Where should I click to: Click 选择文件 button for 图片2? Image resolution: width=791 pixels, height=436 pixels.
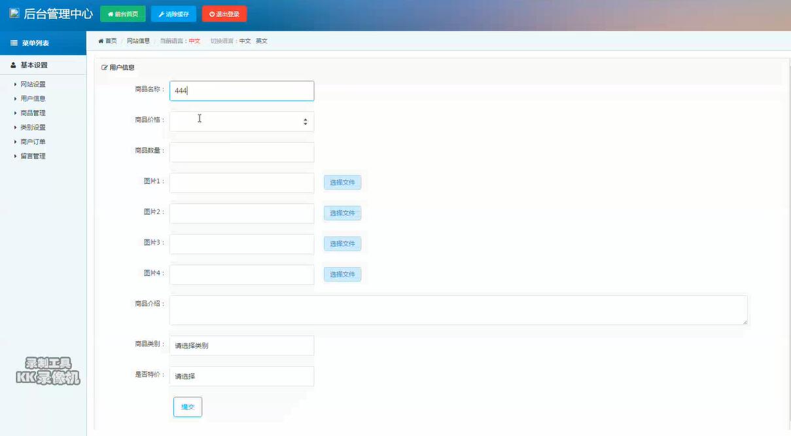(x=342, y=213)
